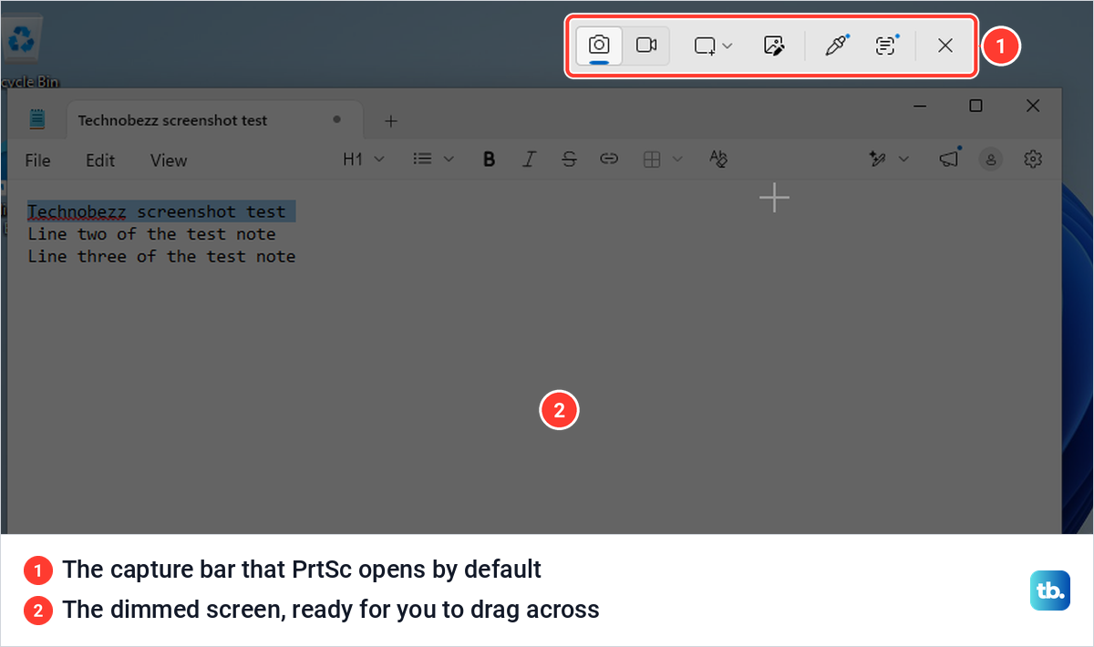
Task: Open the File menu
Action: pyautogui.click(x=37, y=160)
